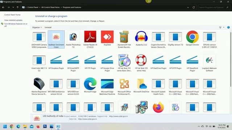Select Cogent Biometrics Vendor Device program

(x=158, y=39)
